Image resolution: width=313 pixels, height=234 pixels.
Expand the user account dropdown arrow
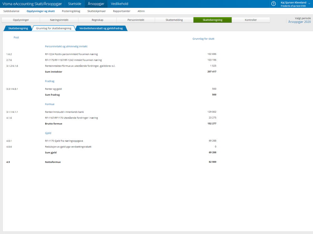click(x=309, y=3)
